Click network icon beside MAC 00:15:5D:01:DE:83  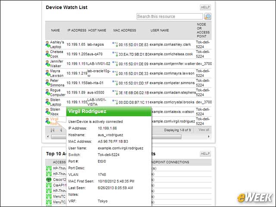pos(115,44)
